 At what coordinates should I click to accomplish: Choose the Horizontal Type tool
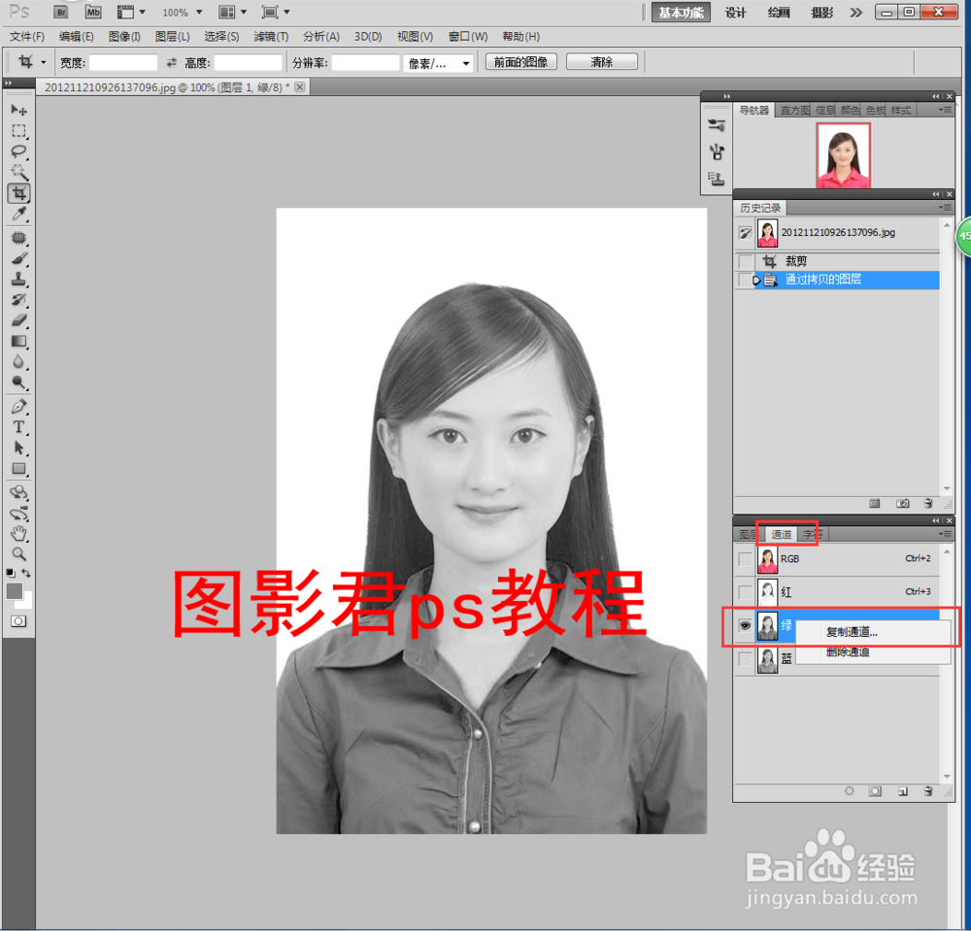click(17, 427)
